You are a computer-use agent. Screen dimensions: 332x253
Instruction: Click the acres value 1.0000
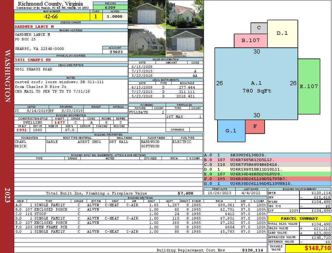click(115, 16)
